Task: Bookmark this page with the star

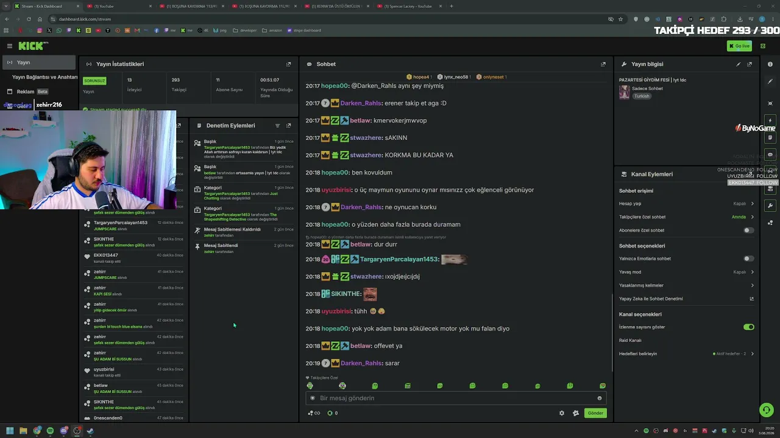Action: (621, 19)
